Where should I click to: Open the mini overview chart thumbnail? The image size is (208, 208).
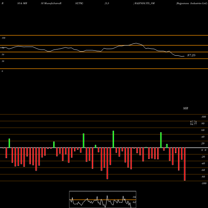(103, 199)
